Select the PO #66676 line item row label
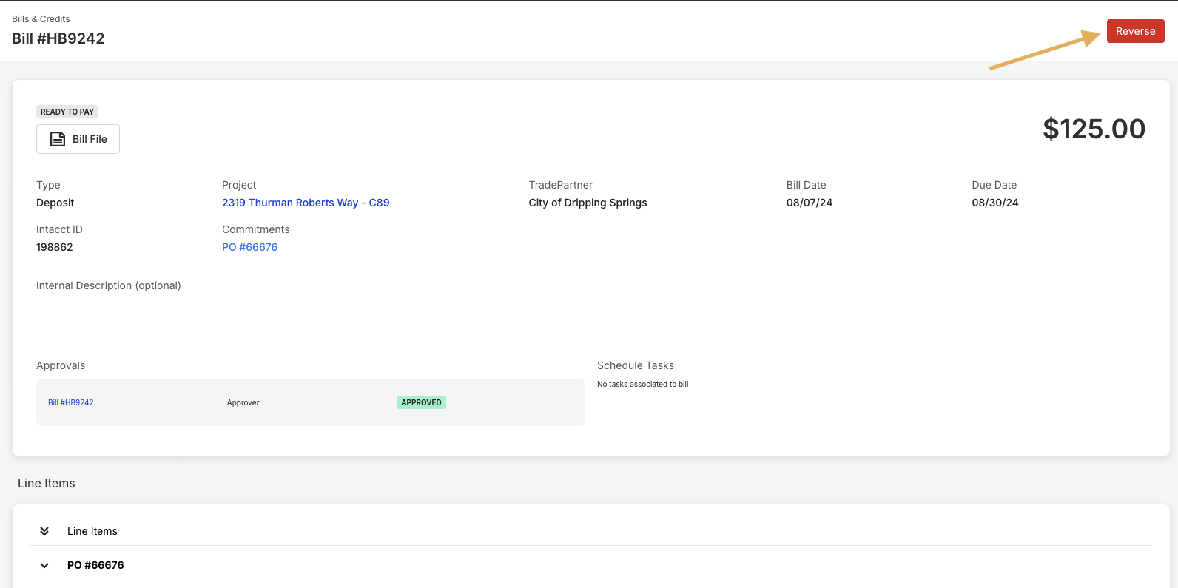 [95, 565]
